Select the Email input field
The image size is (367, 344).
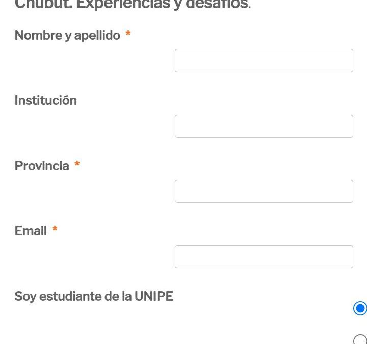[x=264, y=256]
